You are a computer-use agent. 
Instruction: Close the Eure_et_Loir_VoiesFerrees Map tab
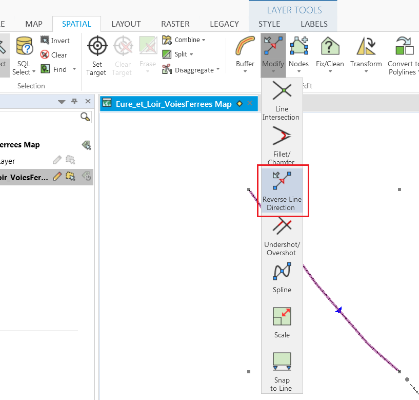[x=250, y=103]
